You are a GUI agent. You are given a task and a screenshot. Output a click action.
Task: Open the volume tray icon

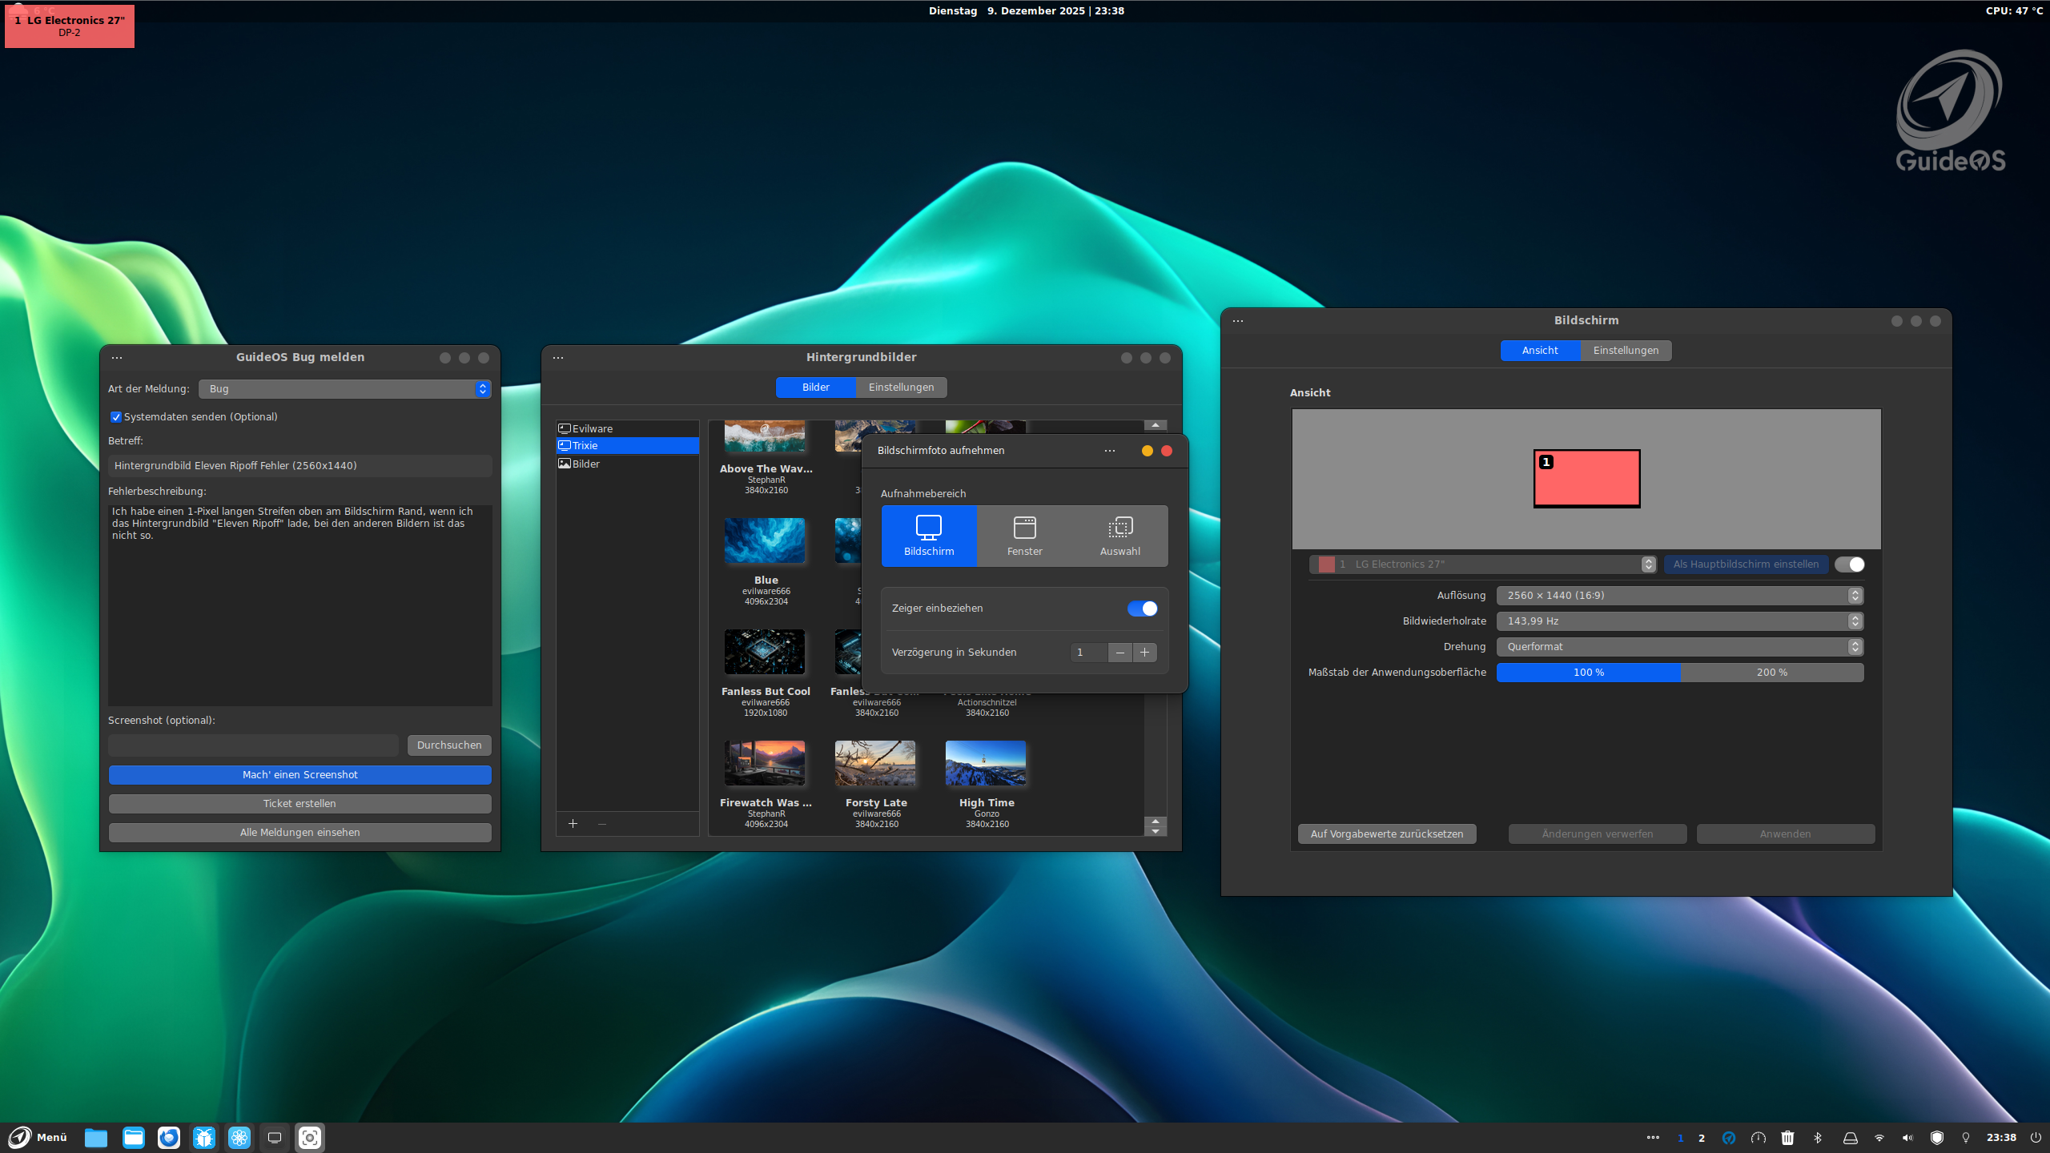pyautogui.click(x=1907, y=1138)
